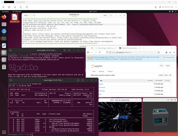
Task: Select the Jupyter Files tab
Action: click(94, 71)
